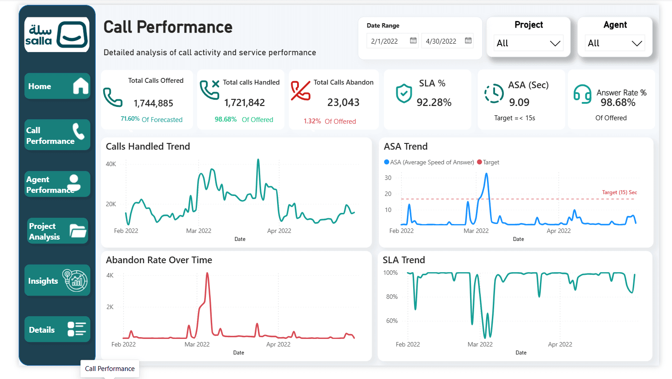Click the Date Range label
672x379 pixels.
pyautogui.click(x=383, y=25)
